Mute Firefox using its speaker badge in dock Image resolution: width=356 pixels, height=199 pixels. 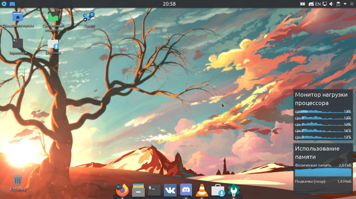coord(119,187)
